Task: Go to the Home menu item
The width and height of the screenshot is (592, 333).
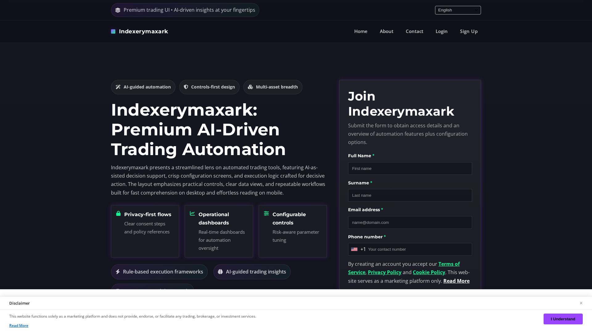Action: point(361,31)
